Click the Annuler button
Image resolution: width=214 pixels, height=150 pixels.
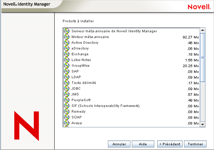click(119, 144)
